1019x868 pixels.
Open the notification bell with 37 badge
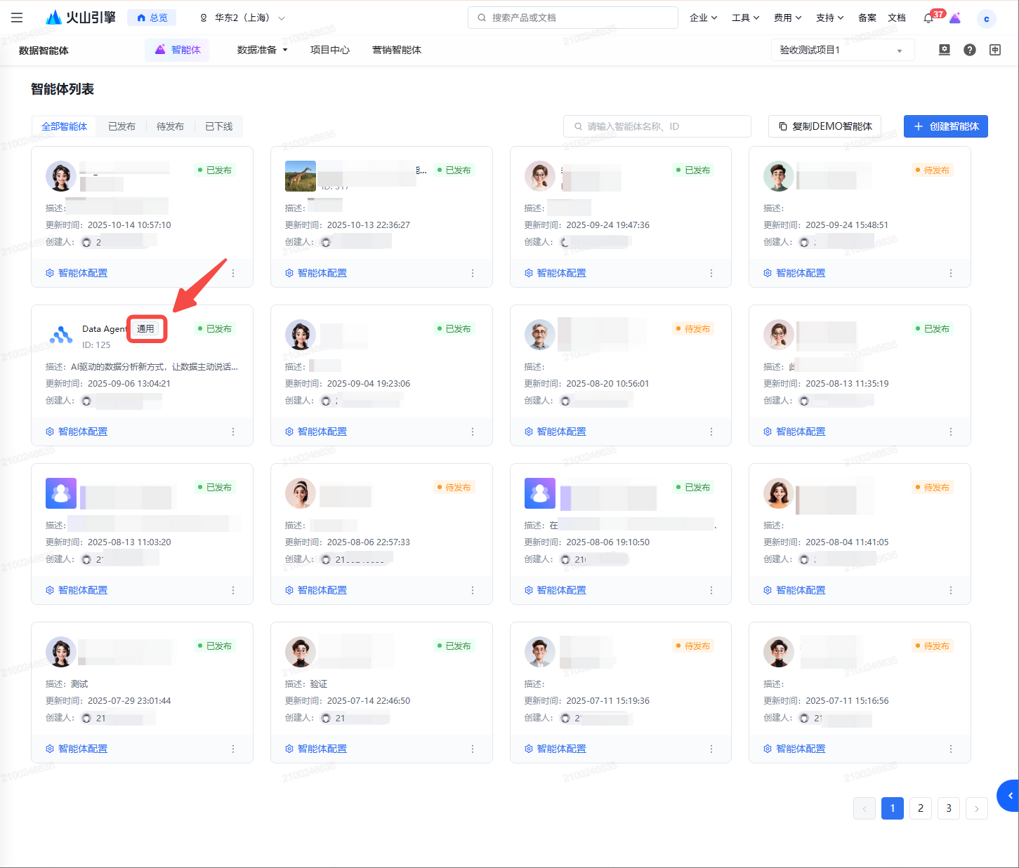[x=928, y=18]
